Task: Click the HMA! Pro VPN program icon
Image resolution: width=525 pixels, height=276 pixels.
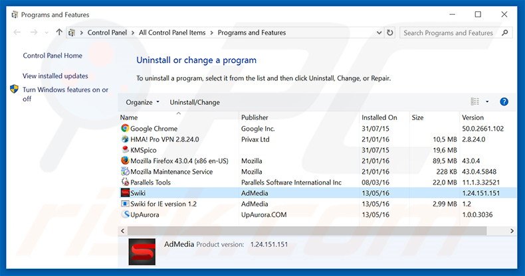Action: click(125, 139)
